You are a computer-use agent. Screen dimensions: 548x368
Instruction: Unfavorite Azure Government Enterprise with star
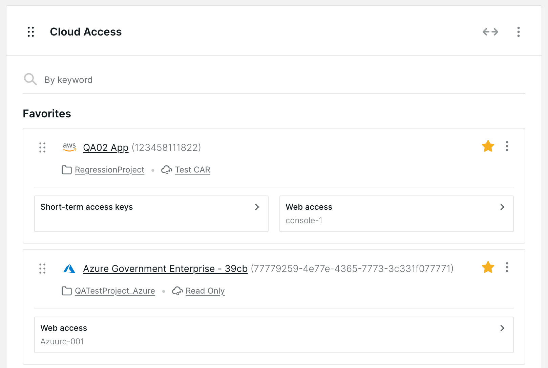pos(488,267)
